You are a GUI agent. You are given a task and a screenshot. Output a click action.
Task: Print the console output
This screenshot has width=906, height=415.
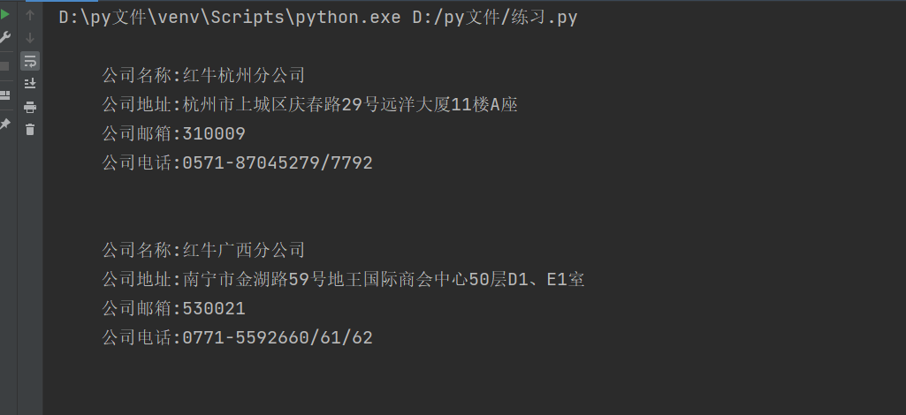(30, 107)
